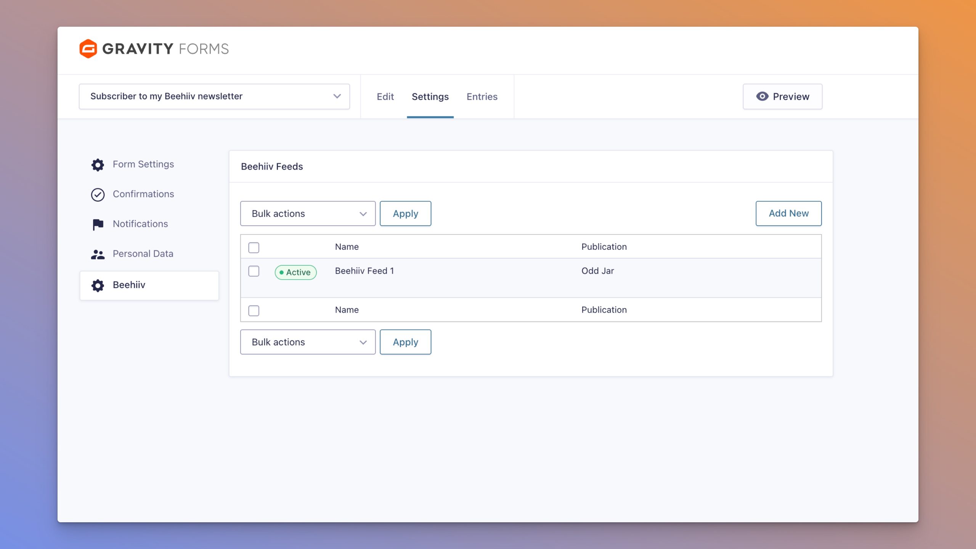
Task: Expand the top Bulk actions dropdown
Action: [x=308, y=213]
